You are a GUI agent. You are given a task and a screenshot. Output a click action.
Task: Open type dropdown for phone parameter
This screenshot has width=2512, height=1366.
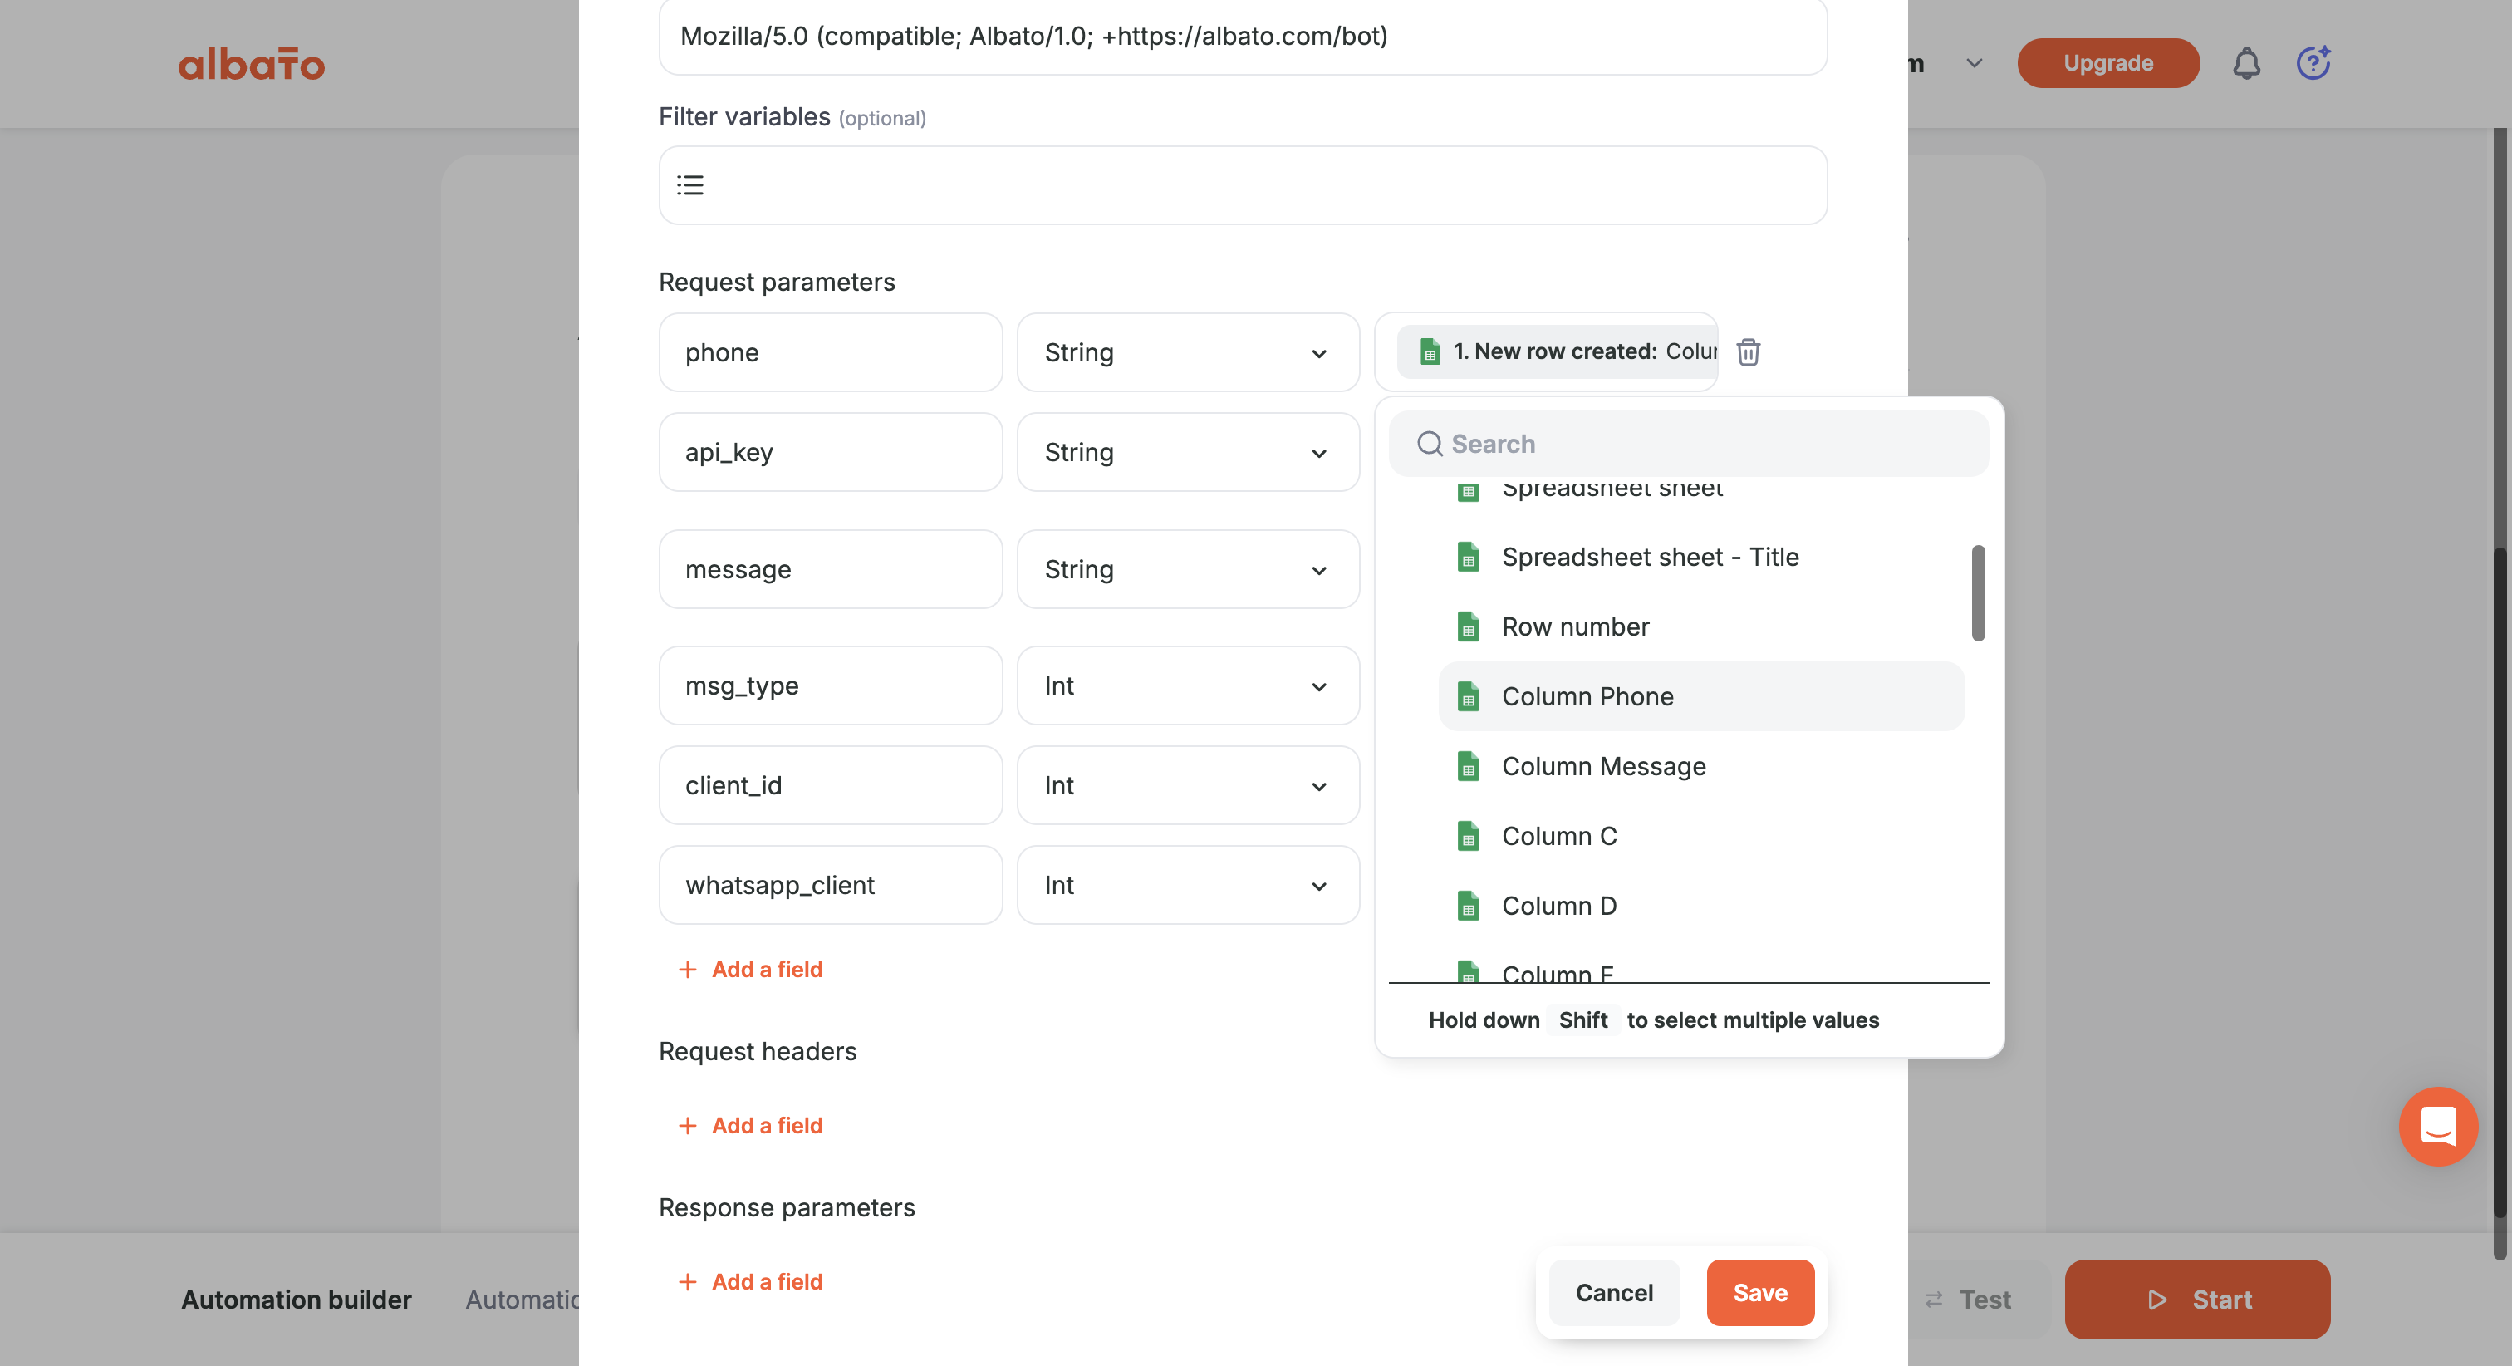coord(1188,352)
